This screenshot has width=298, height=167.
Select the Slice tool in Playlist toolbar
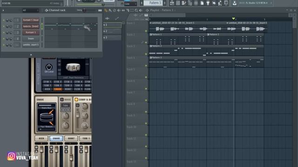click(128, 10)
